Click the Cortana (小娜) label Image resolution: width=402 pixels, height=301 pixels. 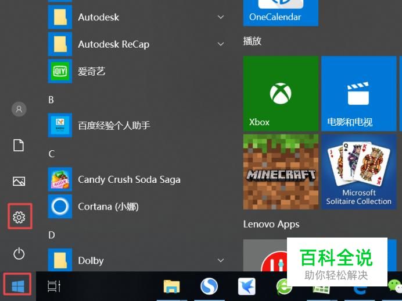(108, 207)
